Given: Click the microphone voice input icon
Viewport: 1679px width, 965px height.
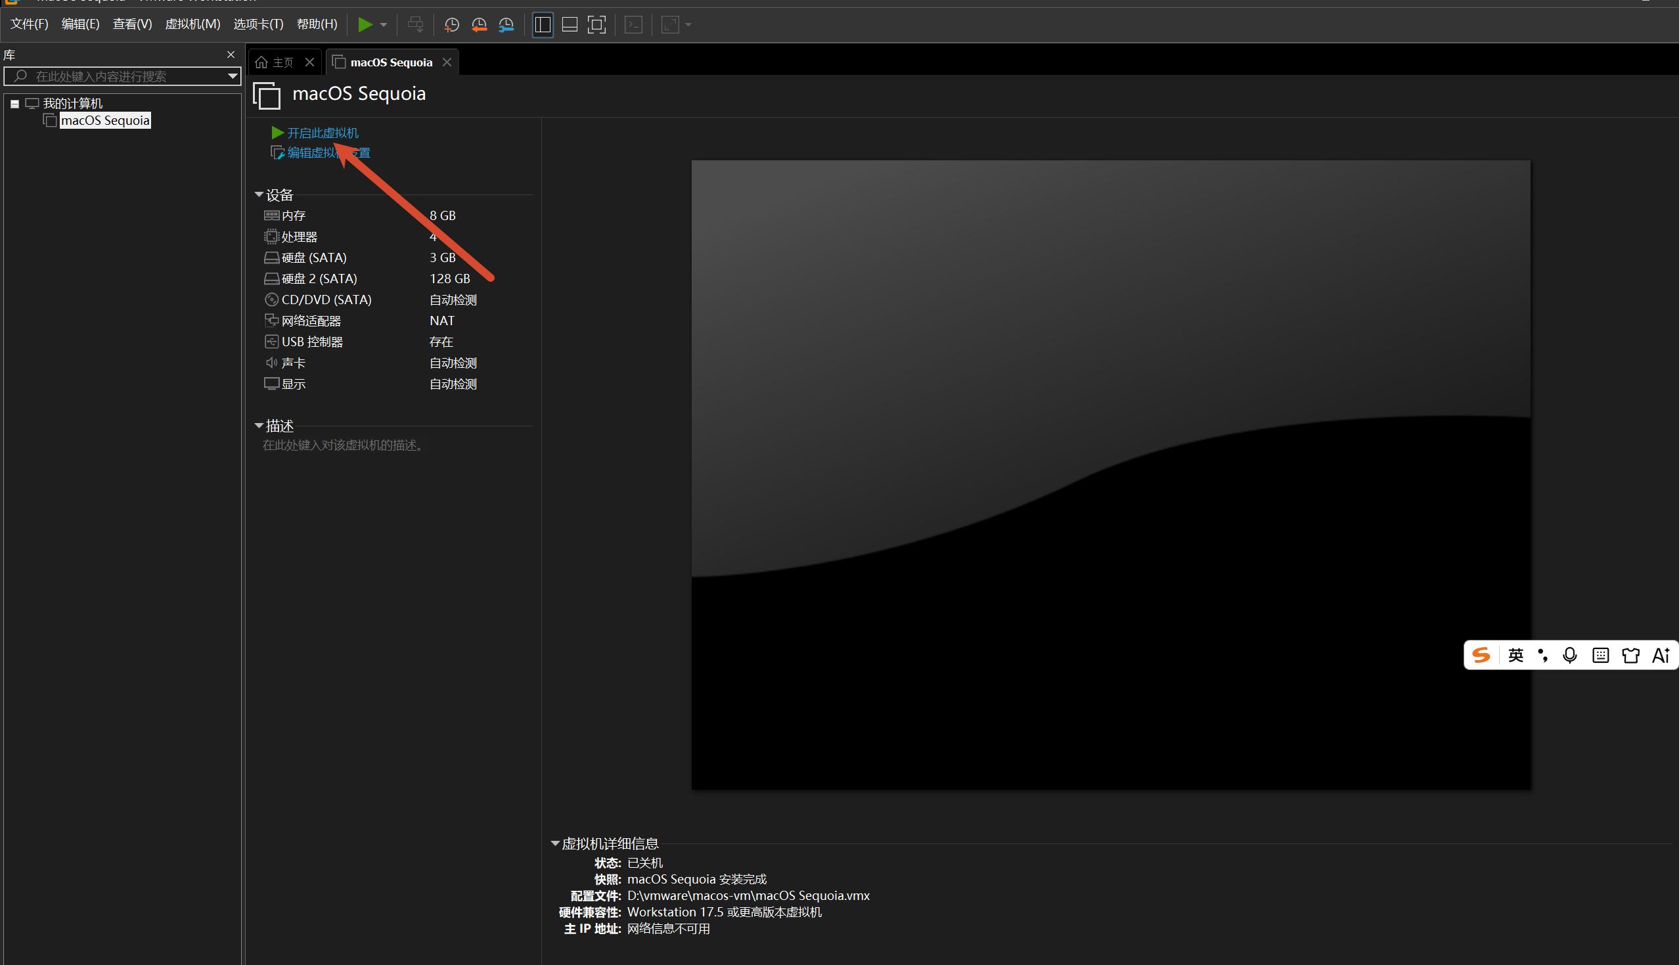Looking at the screenshot, I should [1570, 656].
